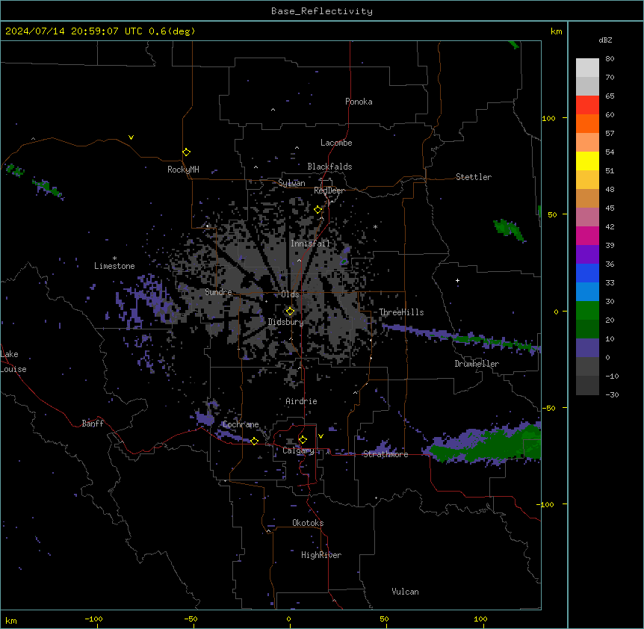Click the Airdrie city label

coord(302,401)
